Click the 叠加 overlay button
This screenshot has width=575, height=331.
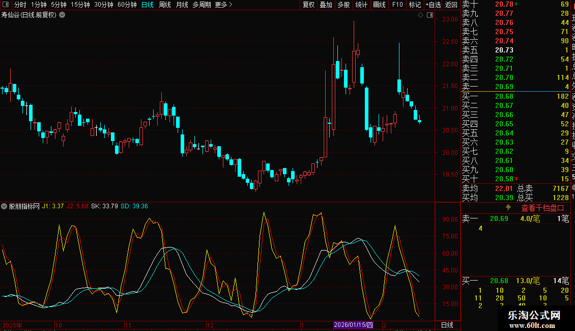tap(326, 5)
